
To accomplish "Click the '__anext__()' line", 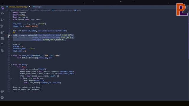I will point(40,76).
